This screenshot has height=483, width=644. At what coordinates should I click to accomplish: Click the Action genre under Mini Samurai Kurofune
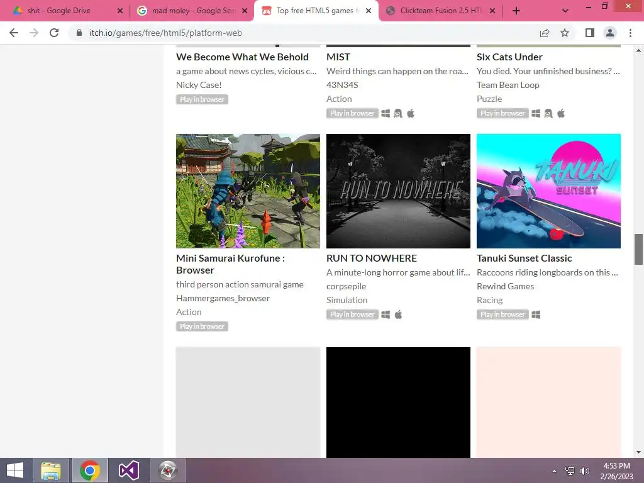tap(189, 312)
